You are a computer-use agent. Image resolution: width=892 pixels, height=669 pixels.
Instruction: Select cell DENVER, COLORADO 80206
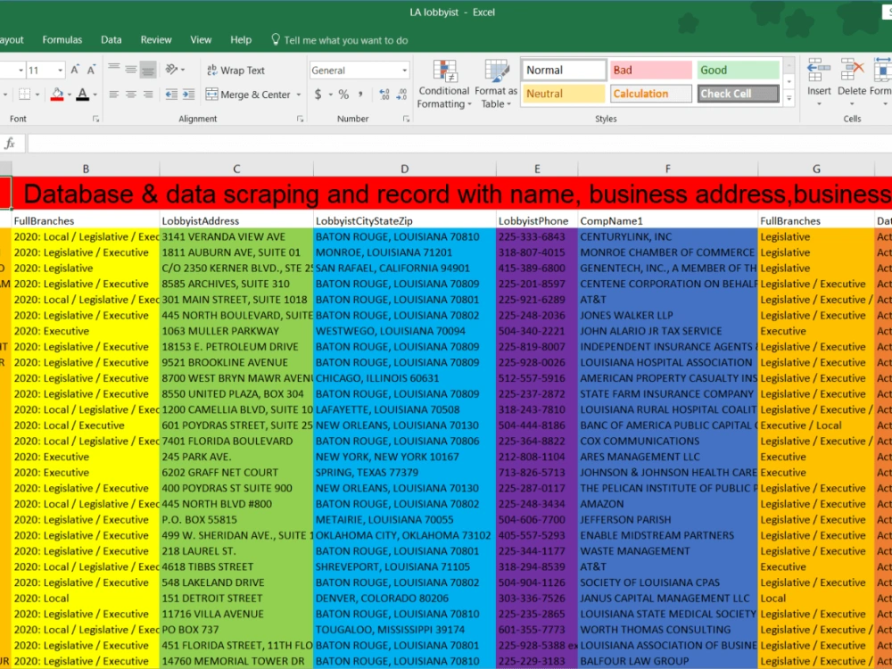(x=404, y=599)
